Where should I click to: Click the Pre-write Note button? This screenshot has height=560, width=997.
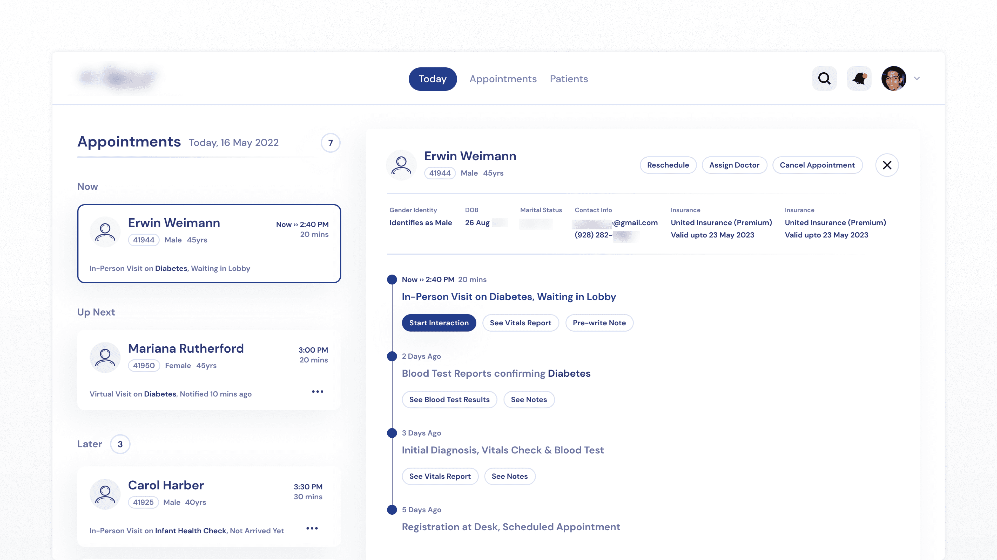(x=599, y=323)
